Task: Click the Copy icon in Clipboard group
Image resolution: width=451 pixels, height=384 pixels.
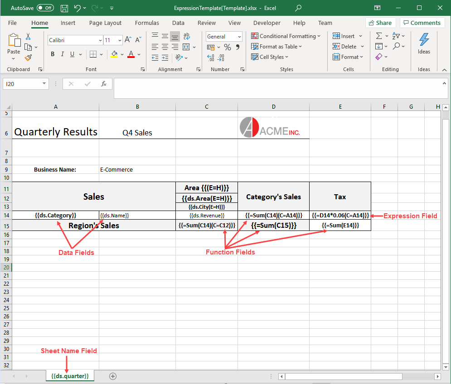Action: (x=28, y=47)
